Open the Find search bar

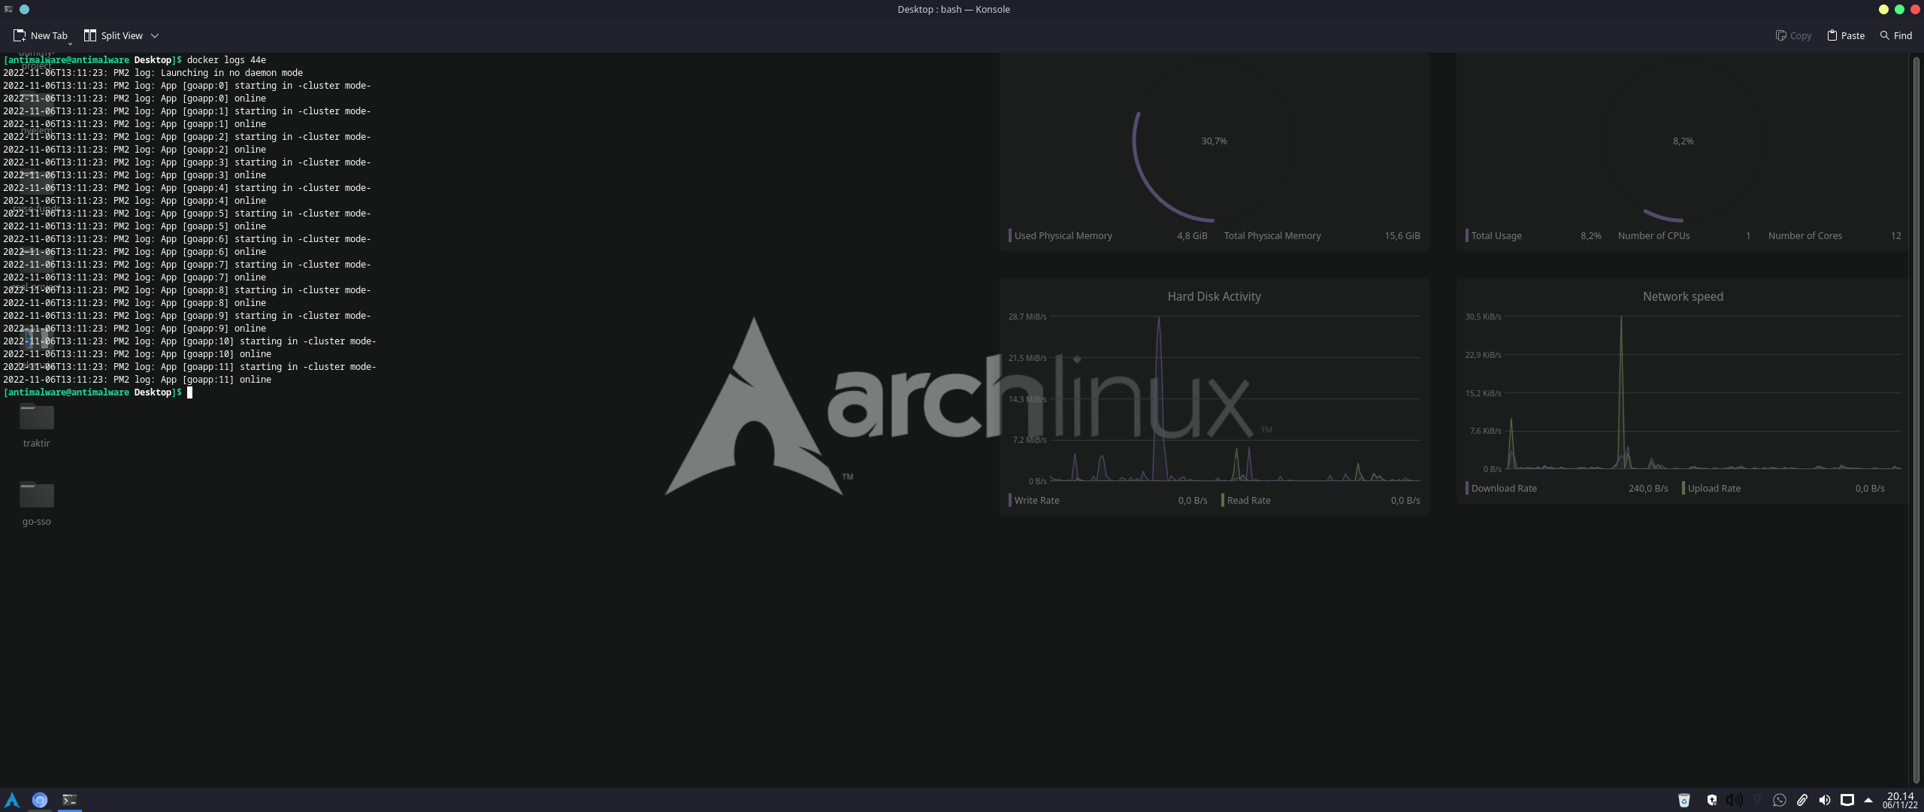tap(1896, 35)
